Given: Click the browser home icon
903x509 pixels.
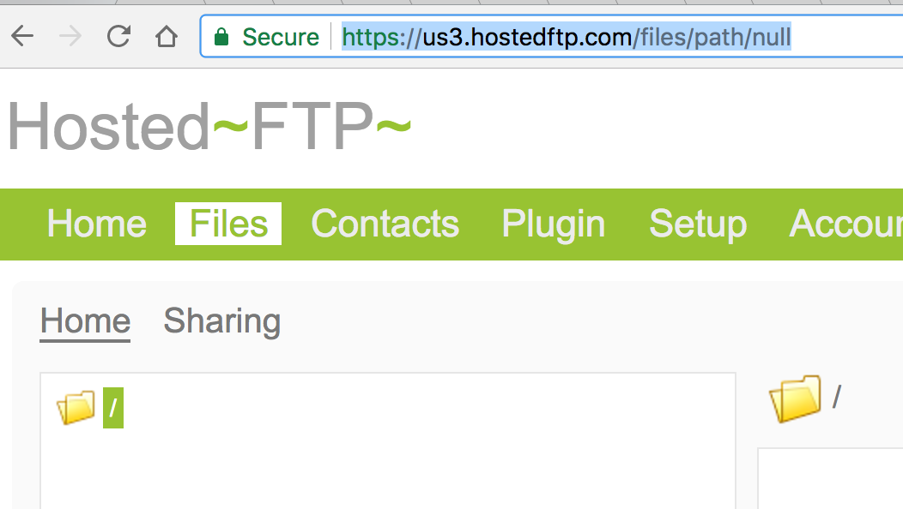Looking at the screenshot, I should click(166, 37).
